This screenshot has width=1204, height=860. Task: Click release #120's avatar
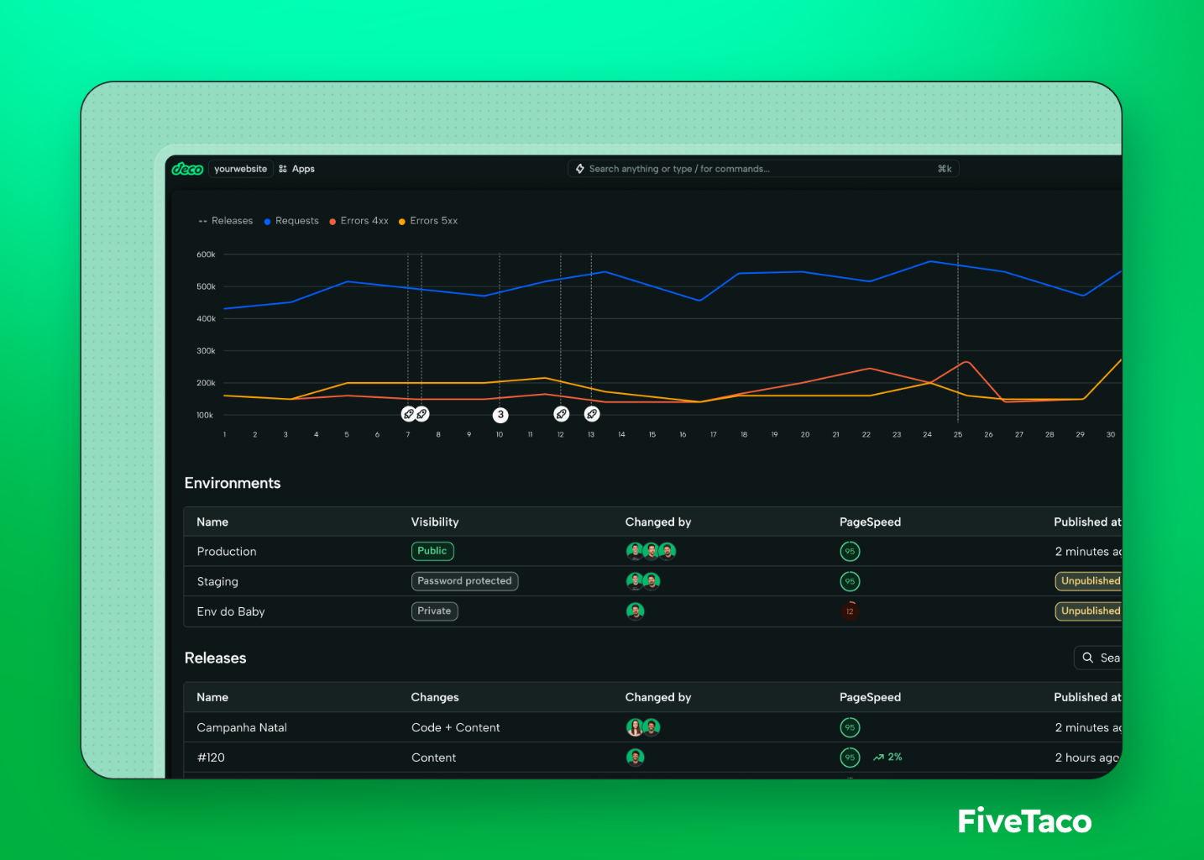tap(636, 758)
